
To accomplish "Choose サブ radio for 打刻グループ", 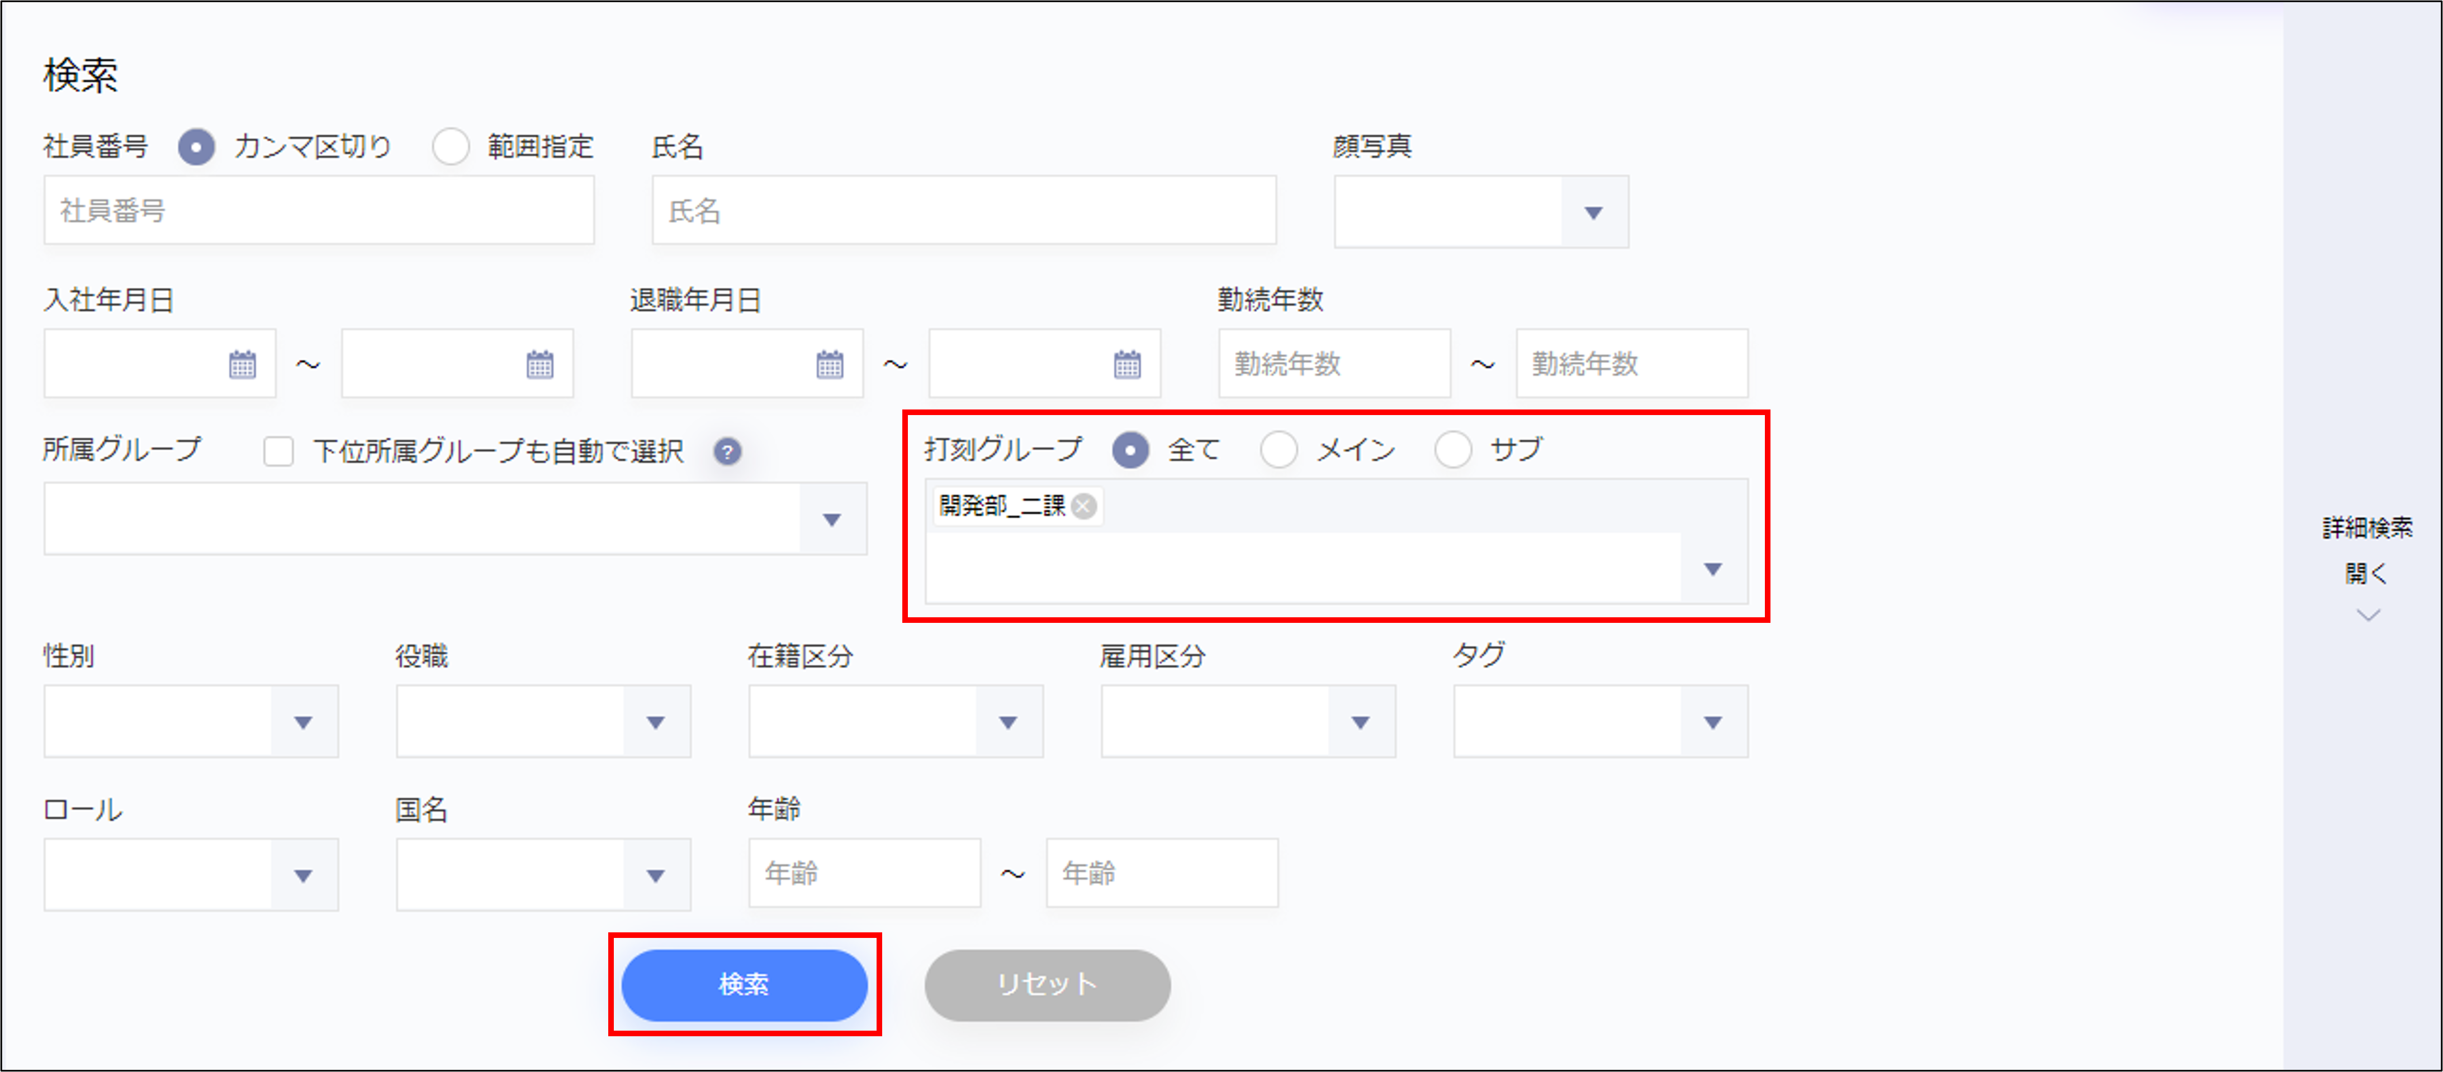I will pyautogui.click(x=1453, y=449).
